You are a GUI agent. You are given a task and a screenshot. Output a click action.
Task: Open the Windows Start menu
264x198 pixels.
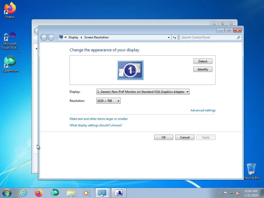pyautogui.click(x=7, y=193)
